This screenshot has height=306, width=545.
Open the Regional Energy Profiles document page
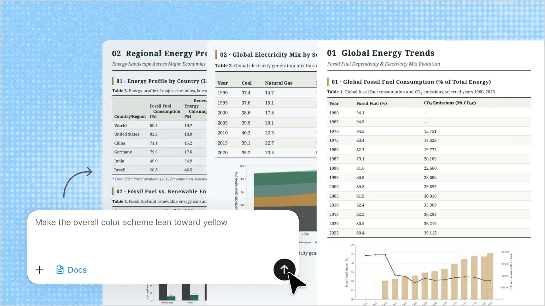tap(155, 126)
